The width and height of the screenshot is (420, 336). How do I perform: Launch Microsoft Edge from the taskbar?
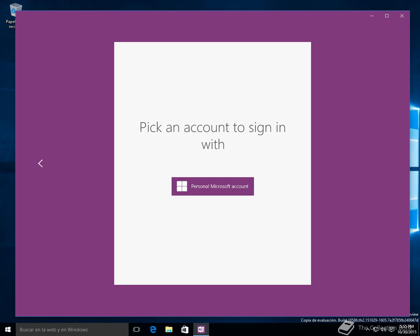153,329
